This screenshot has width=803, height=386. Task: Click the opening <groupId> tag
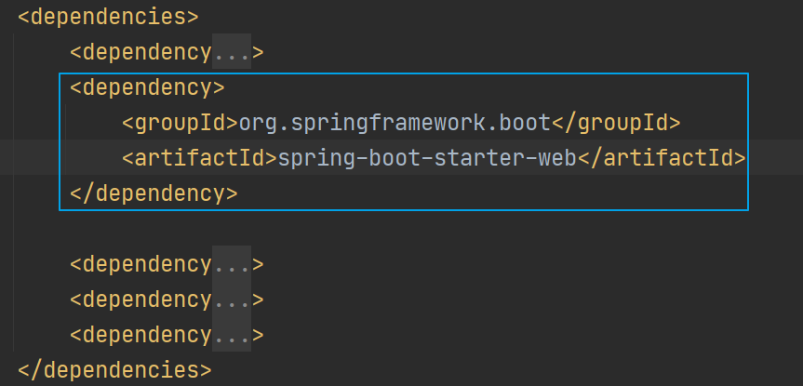point(181,123)
